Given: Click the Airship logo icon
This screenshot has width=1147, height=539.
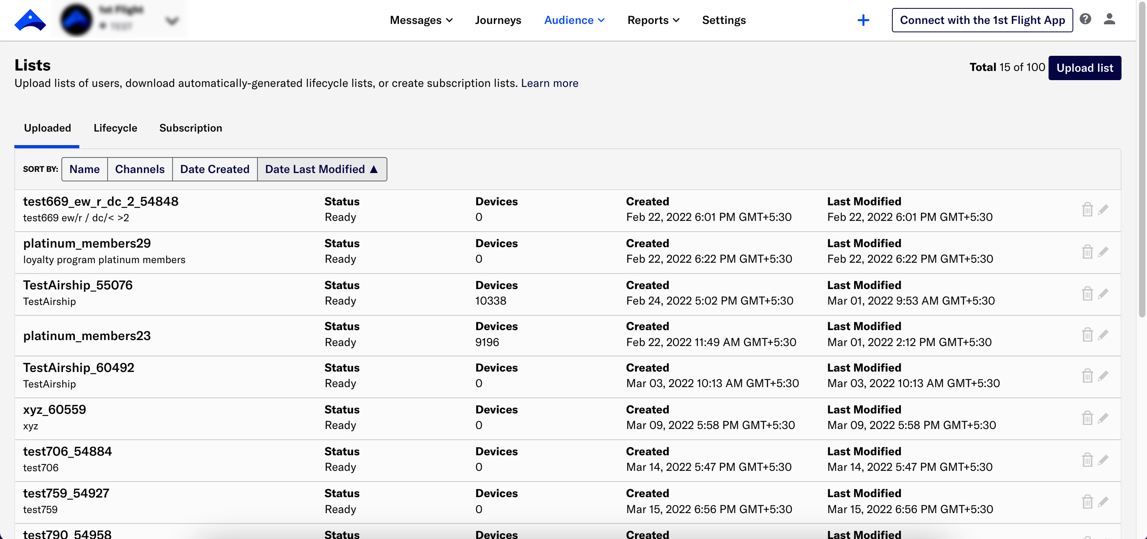Looking at the screenshot, I should [x=30, y=20].
